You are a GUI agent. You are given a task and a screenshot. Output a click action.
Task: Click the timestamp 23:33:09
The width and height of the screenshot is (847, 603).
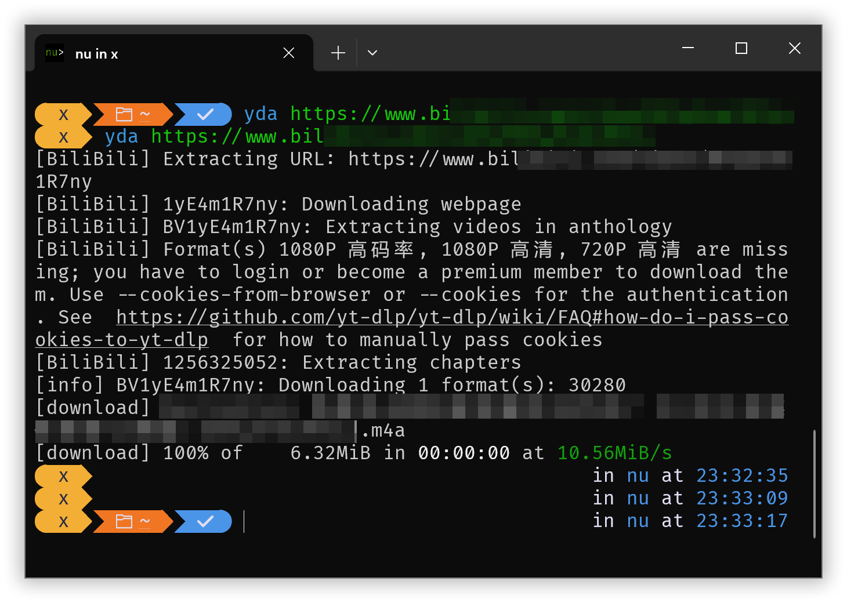[742, 499]
